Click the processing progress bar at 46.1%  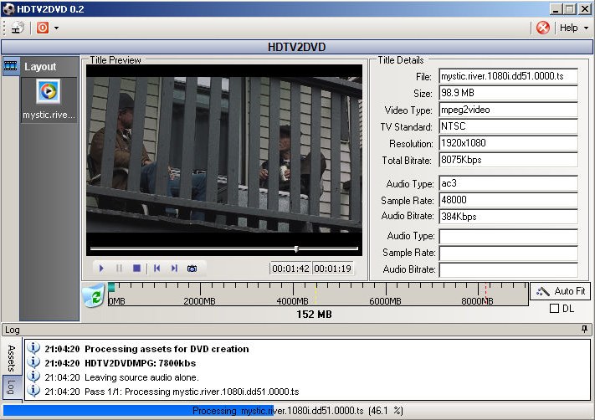tap(297, 411)
